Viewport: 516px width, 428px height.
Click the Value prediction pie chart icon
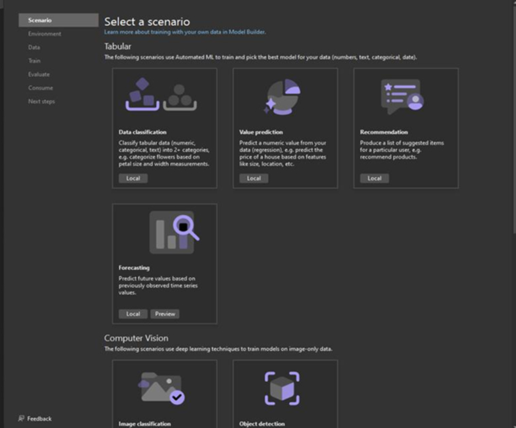[x=284, y=96]
